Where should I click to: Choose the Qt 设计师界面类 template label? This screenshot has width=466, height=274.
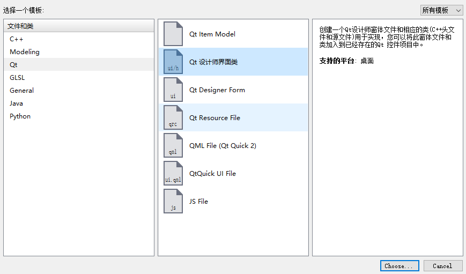[213, 62]
